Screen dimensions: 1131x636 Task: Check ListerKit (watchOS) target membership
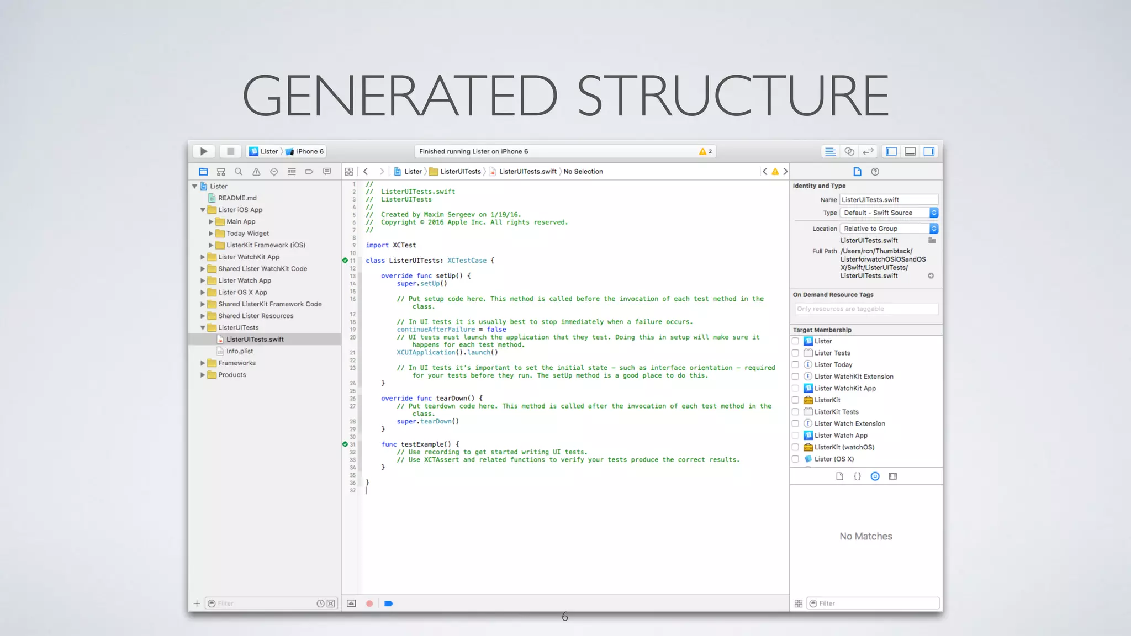(x=795, y=447)
